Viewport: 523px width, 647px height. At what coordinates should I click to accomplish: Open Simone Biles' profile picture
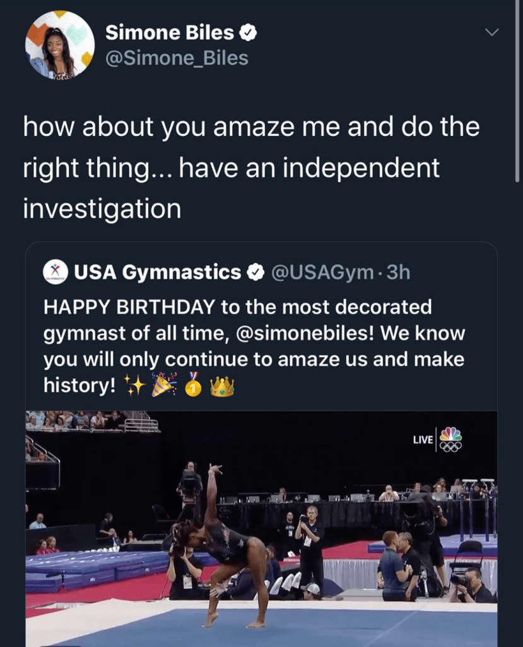coord(60,45)
